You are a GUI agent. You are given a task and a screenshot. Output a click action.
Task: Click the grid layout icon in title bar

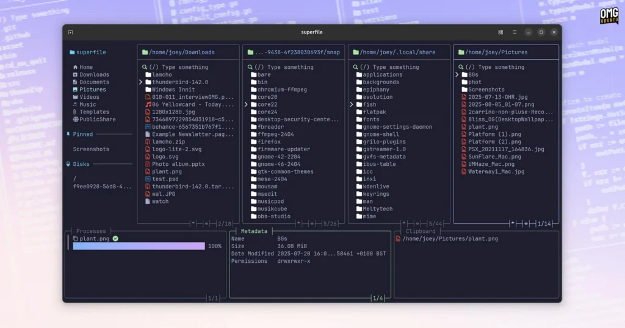[x=500, y=32]
